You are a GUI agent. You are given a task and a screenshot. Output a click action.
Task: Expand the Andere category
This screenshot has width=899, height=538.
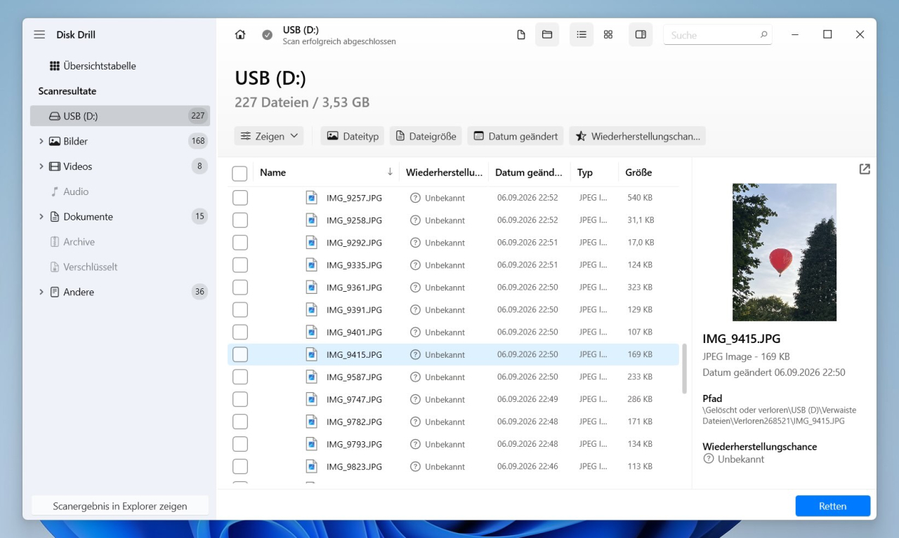pos(41,292)
